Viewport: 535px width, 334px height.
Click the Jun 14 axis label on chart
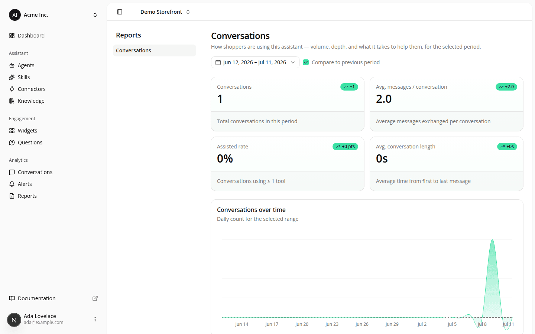click(x=241, y=324)
